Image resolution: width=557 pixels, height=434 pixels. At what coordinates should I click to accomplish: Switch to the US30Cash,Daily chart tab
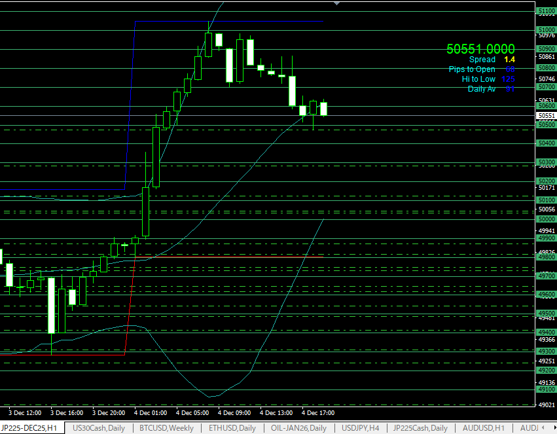[98, 428]
